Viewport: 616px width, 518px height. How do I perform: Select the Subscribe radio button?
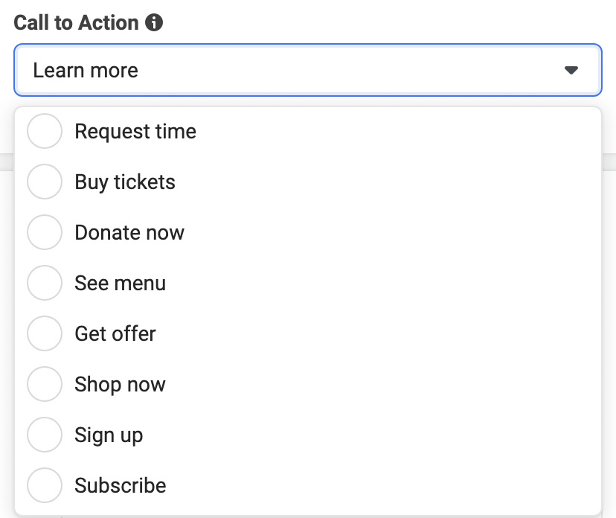(x=45, y=485)
